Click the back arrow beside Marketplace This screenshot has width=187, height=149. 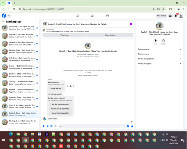coord(3,22)
